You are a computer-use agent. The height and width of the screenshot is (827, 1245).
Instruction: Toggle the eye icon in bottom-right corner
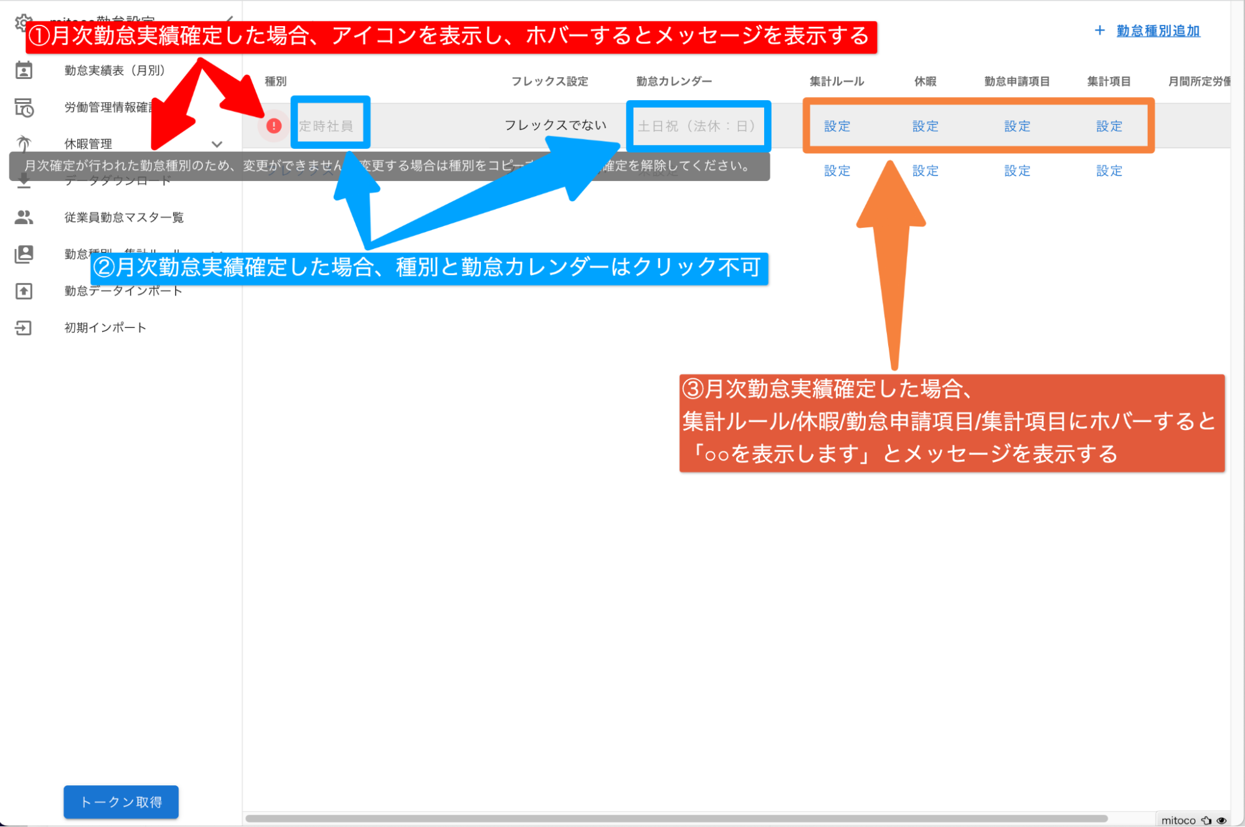[1221, 820]
